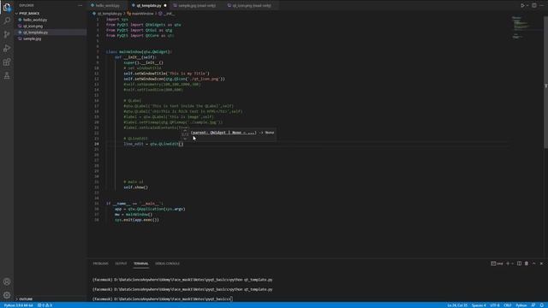This screenshot has height=308, width=548.
Task: Split the editor to the right
Action: 534,6
